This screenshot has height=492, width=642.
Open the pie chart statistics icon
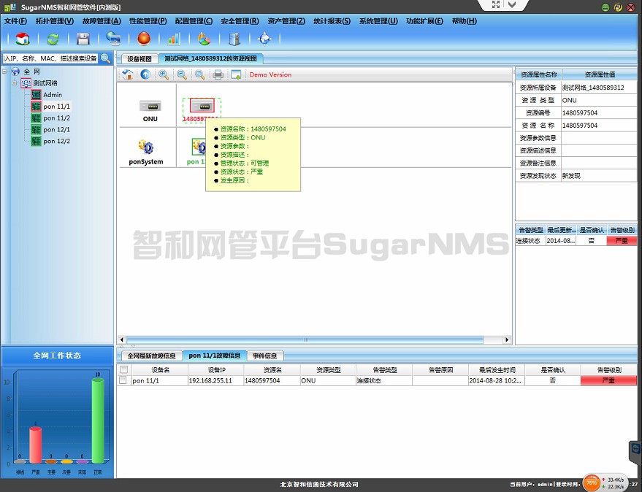point(204,39)
